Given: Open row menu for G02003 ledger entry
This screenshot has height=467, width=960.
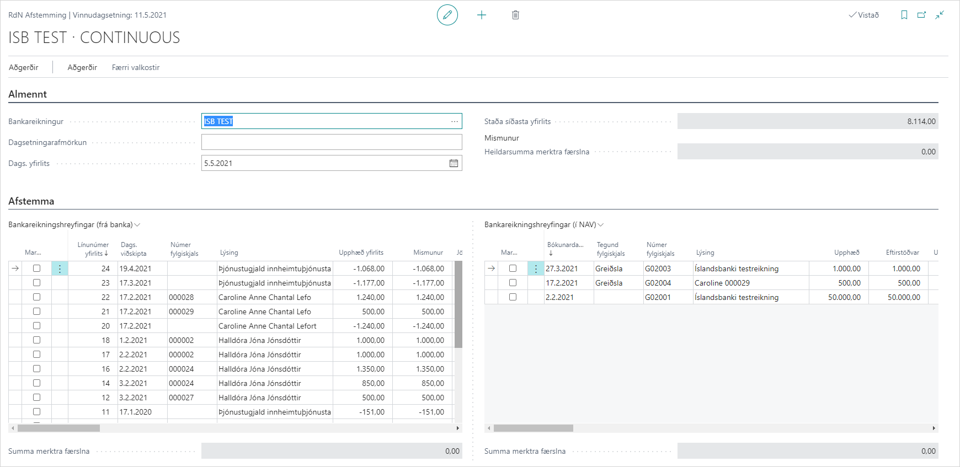Looking at the screenshot, I should pyautogui.click(x=536, y=269).
